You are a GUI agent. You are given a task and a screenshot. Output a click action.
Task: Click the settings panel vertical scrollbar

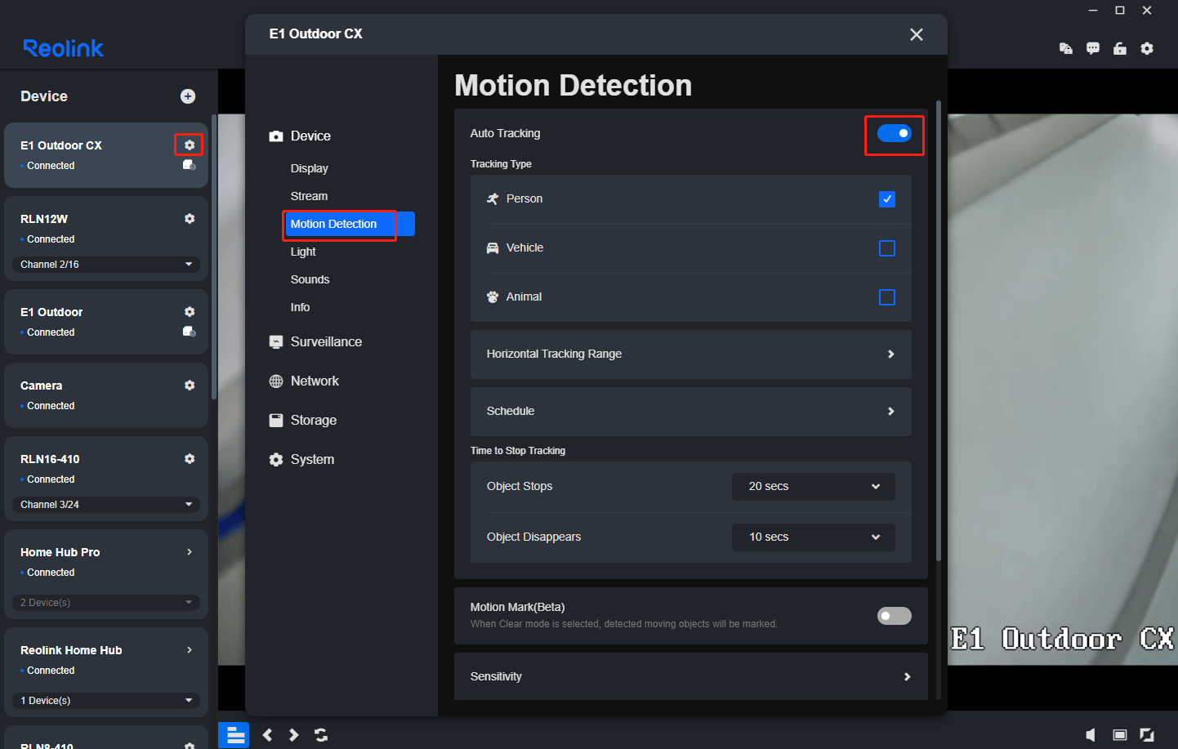click(x=939, y=331)
